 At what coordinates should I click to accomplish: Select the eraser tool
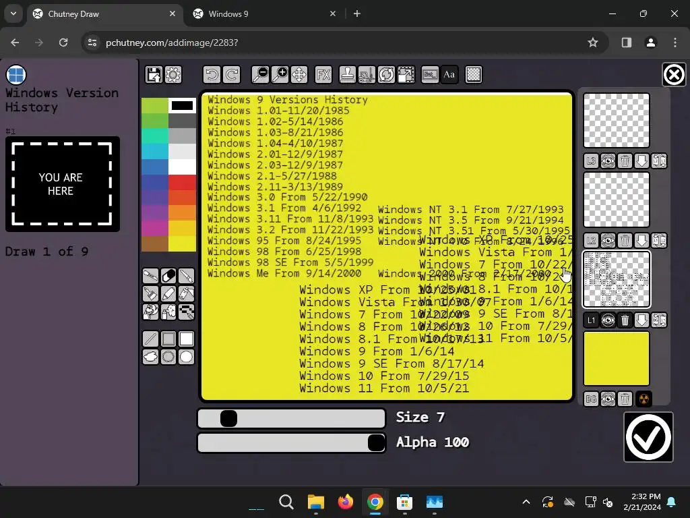click(168, 276)
